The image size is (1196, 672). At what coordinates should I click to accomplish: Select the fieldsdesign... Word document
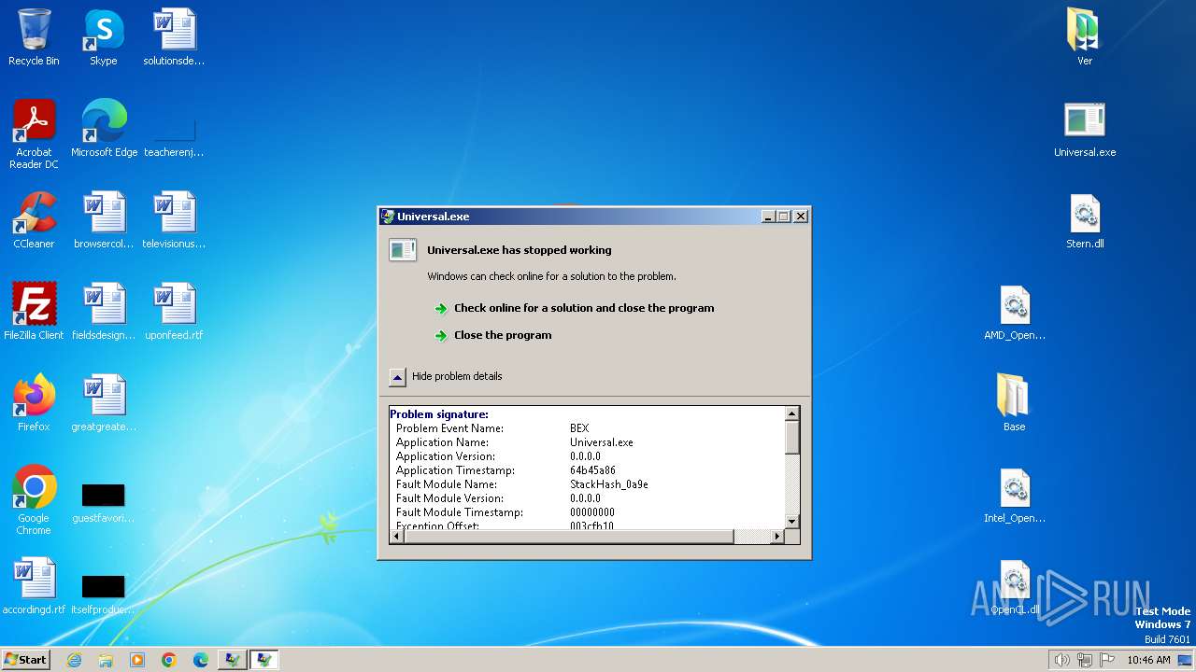pos(104,311)
